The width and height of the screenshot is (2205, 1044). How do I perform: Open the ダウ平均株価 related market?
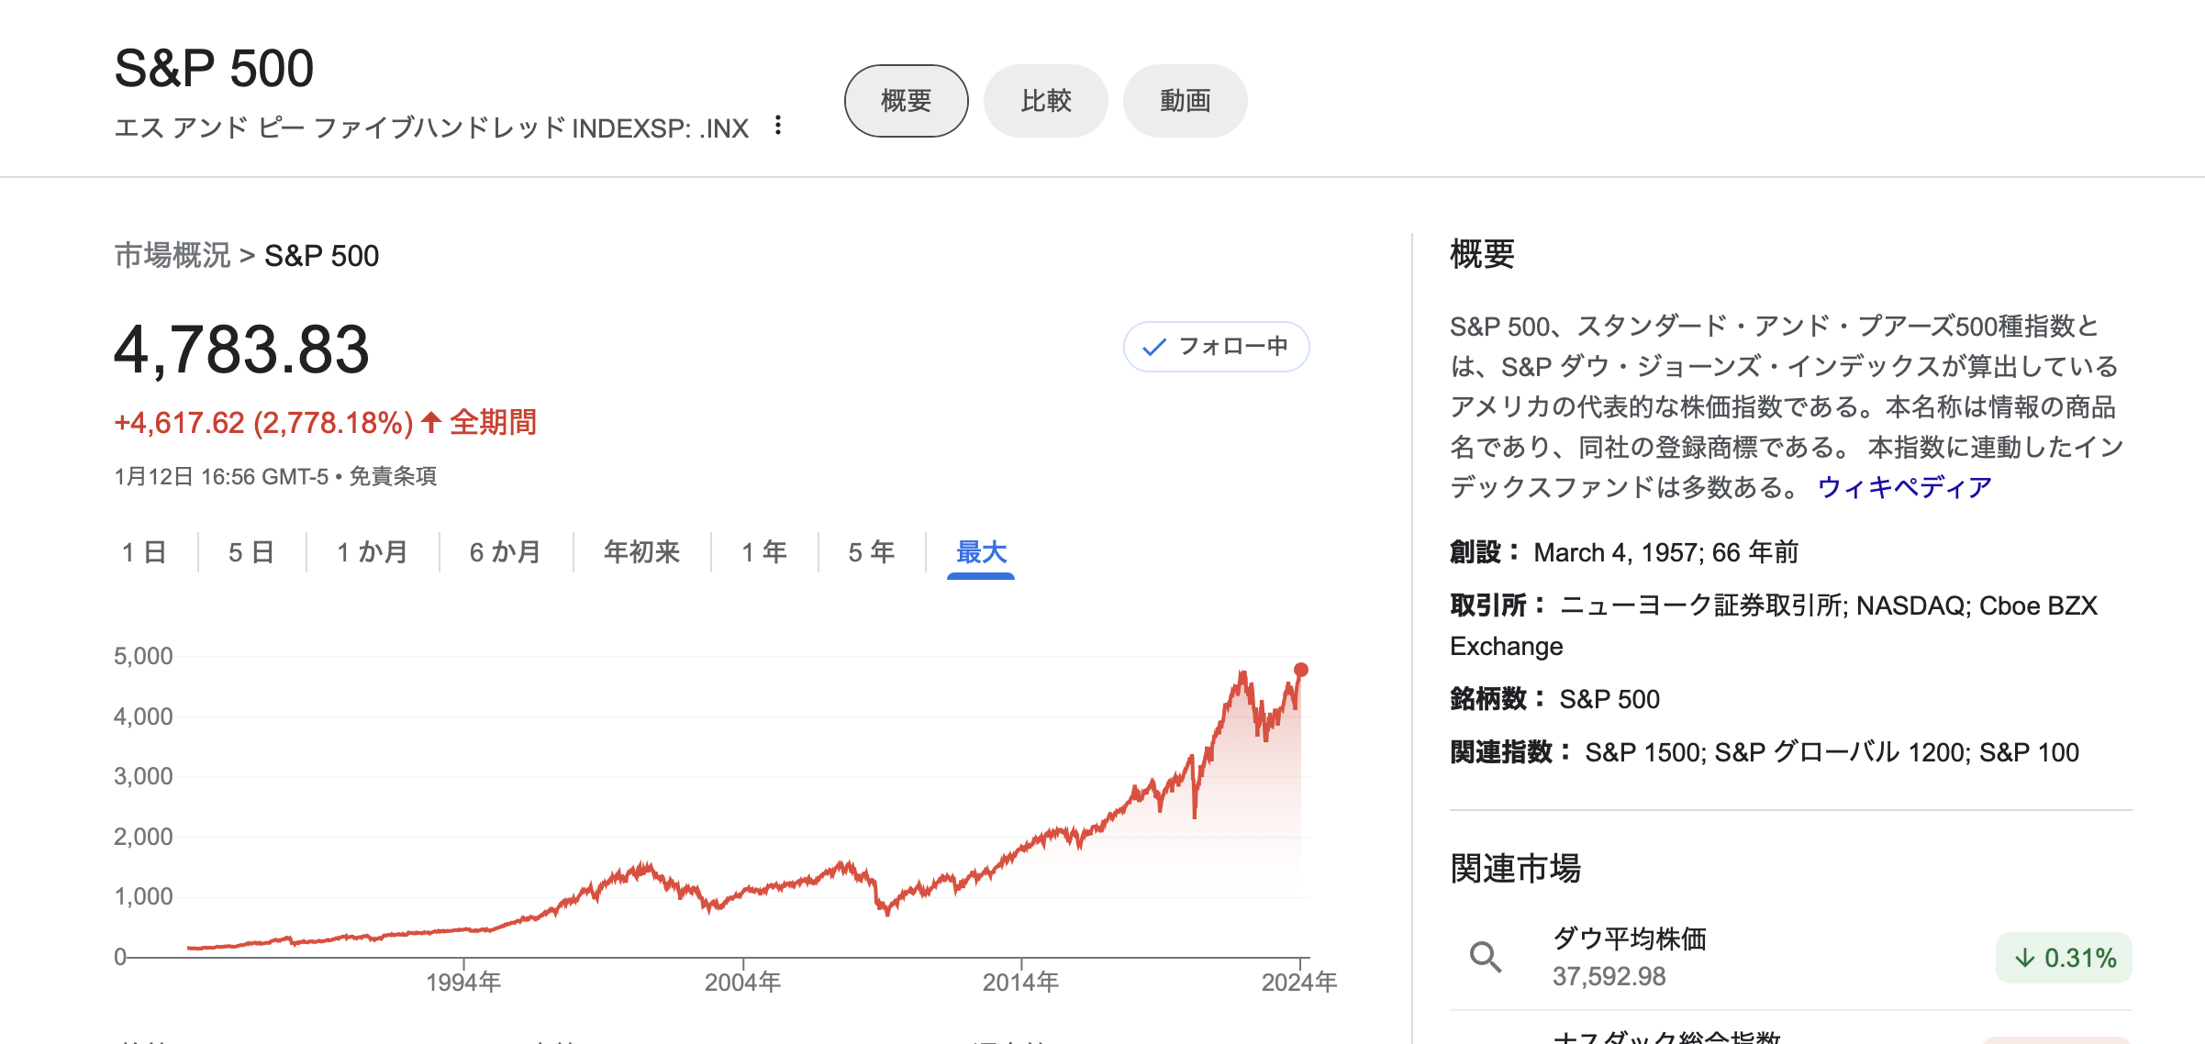point(1629,939)
